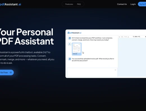Click the bot avatar beside greeting message
Screen dimensions: 146x111
click(70, 38)
